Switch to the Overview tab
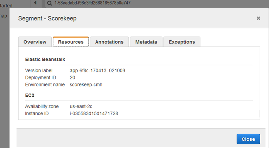 (35, 42)
